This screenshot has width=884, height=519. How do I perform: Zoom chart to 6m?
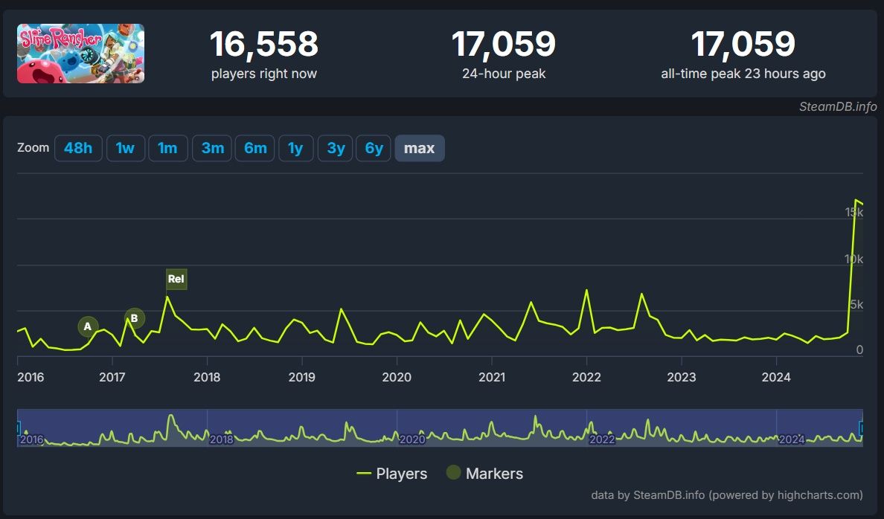[x=255, y=148]
